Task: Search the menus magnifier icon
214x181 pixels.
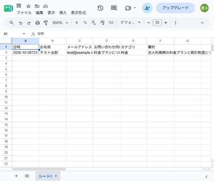Action: tap(12, 23)
